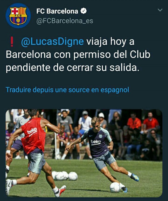Open the @FCBarcelona_es handle
Viewport: 168px width, 201px height.
[65, 21]
